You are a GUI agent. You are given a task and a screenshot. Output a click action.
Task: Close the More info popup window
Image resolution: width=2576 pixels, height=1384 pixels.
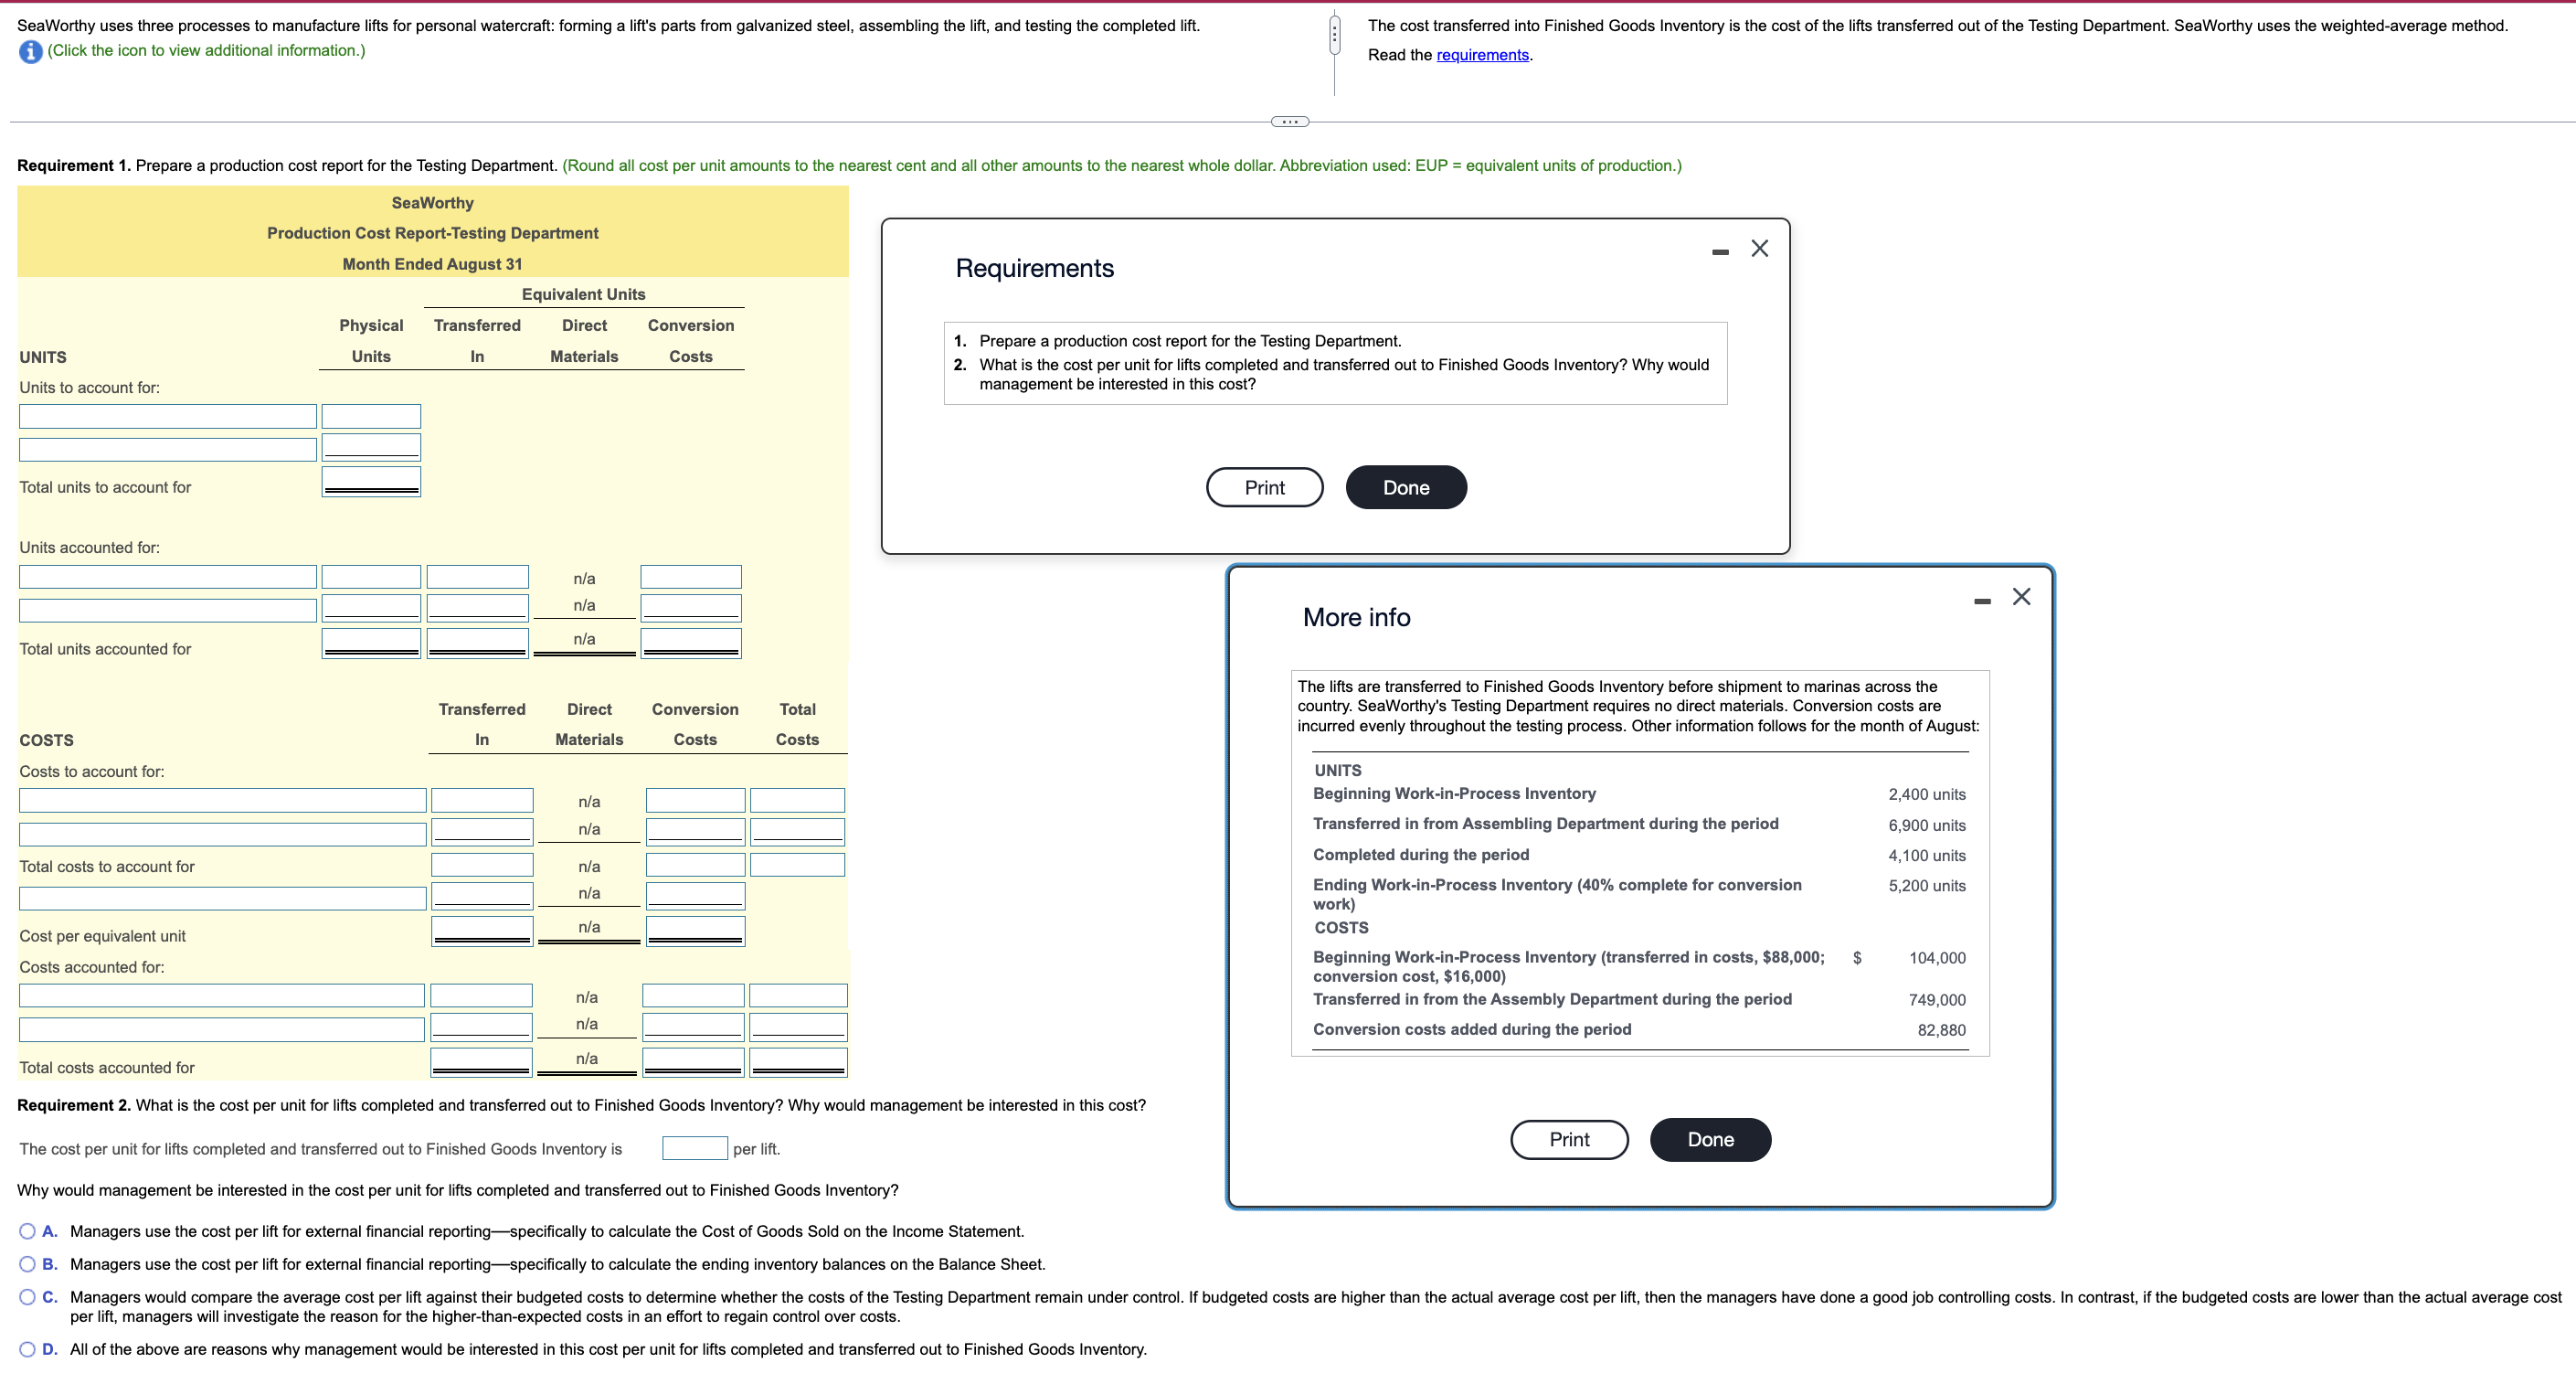tap(2021, 596)
